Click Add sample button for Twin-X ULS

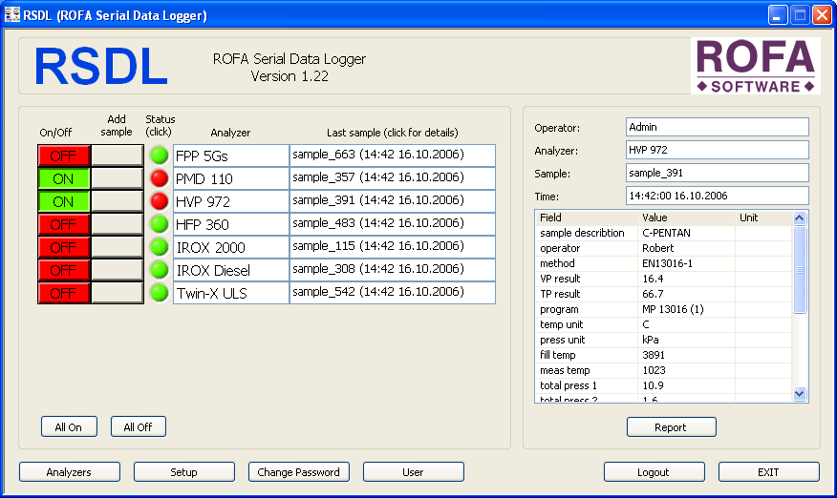pos(117,293)
